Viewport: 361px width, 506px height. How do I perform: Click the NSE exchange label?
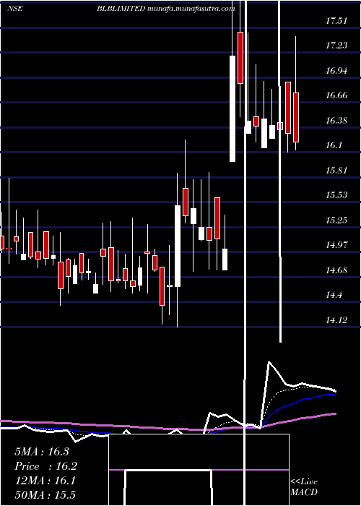(x=15, y=9)
